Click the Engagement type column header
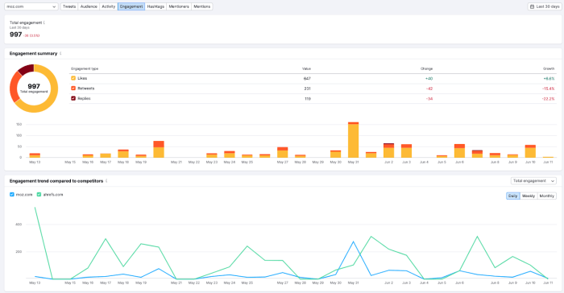 tap(85, 68)
